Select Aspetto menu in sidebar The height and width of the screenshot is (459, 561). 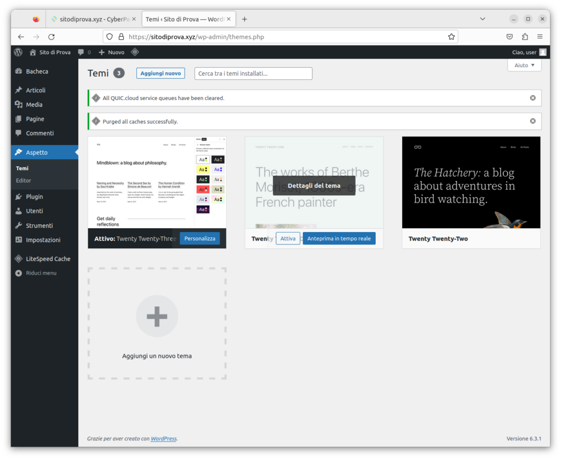[x=37, y=153]
